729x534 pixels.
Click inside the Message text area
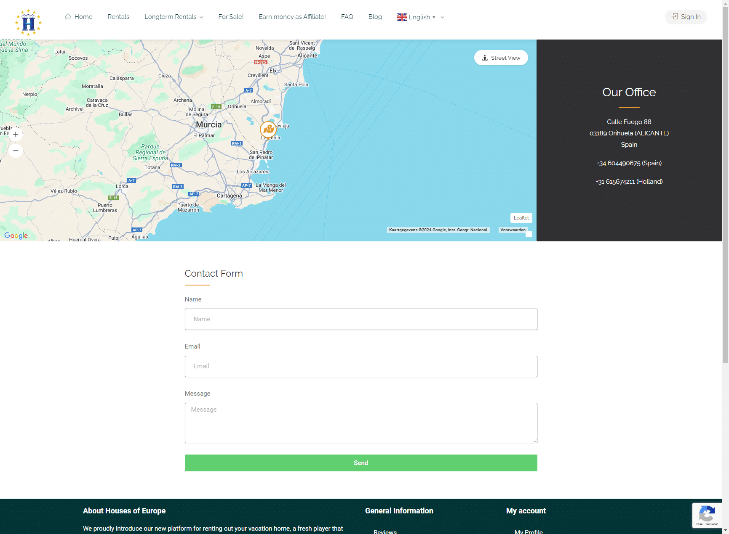point(360,423)
